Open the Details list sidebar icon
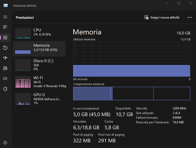The width and height of the screenshot is (196, 148). pos(5,78)
